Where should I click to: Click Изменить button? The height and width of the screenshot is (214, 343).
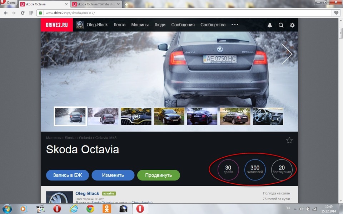[x=113, y=175]
